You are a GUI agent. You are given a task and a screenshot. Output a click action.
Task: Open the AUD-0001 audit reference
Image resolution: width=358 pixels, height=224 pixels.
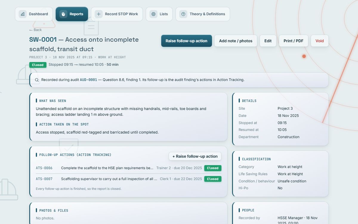88,80
